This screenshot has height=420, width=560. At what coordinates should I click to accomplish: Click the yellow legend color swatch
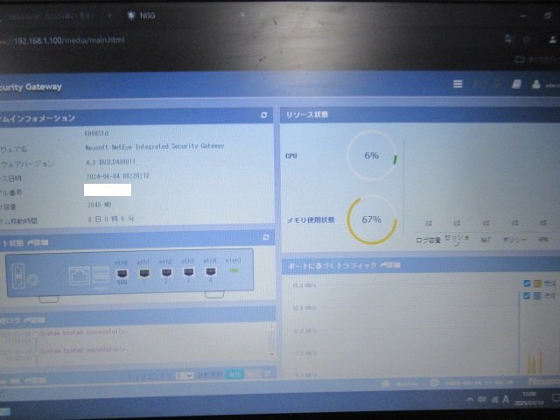(537, 283)
